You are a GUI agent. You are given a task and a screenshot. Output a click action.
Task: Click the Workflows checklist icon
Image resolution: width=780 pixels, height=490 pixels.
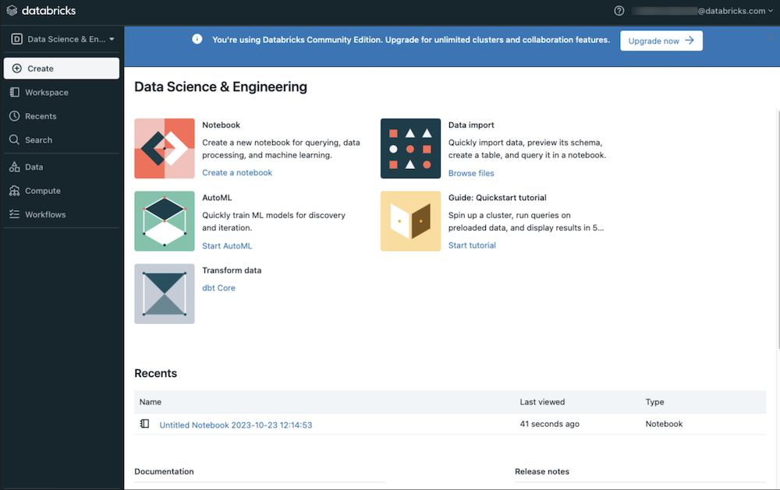pyautogui.click(x=14, y=214)
